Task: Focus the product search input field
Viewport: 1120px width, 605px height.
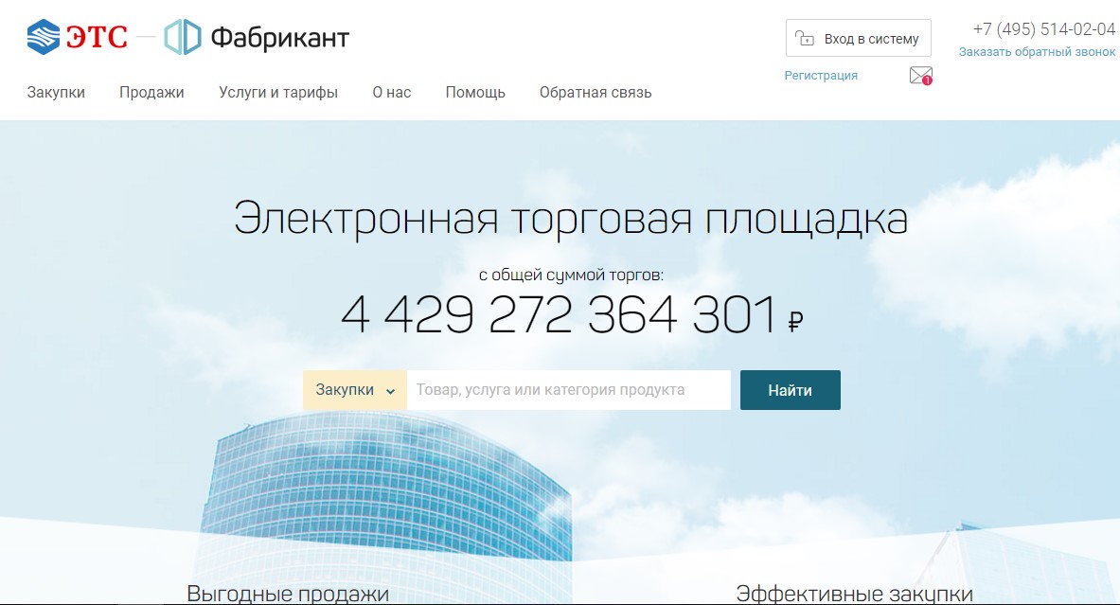Action: [569, 390]
